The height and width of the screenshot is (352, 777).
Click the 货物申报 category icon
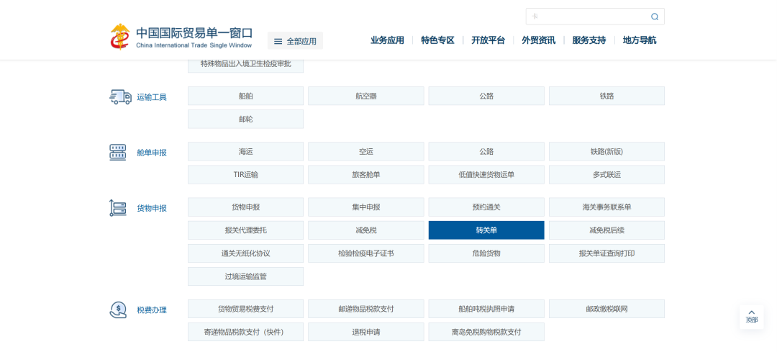pyautogui.click(x=118, y=208)
